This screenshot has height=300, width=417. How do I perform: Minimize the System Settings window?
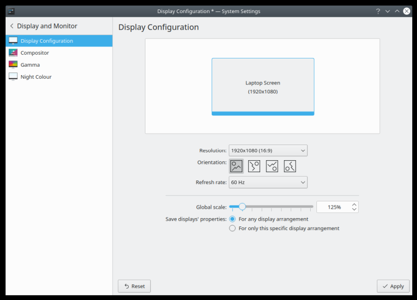[387, 11]
